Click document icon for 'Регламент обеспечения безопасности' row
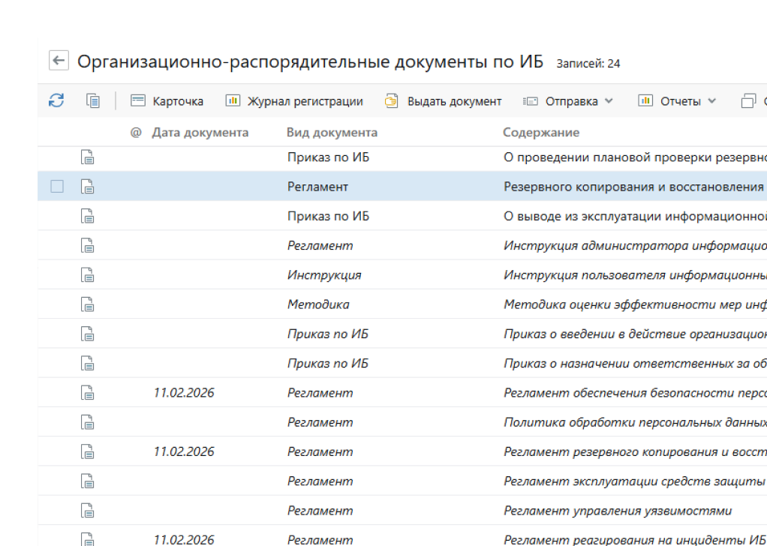The height and width of the screenshot is (546, 767). pos(87,392)
